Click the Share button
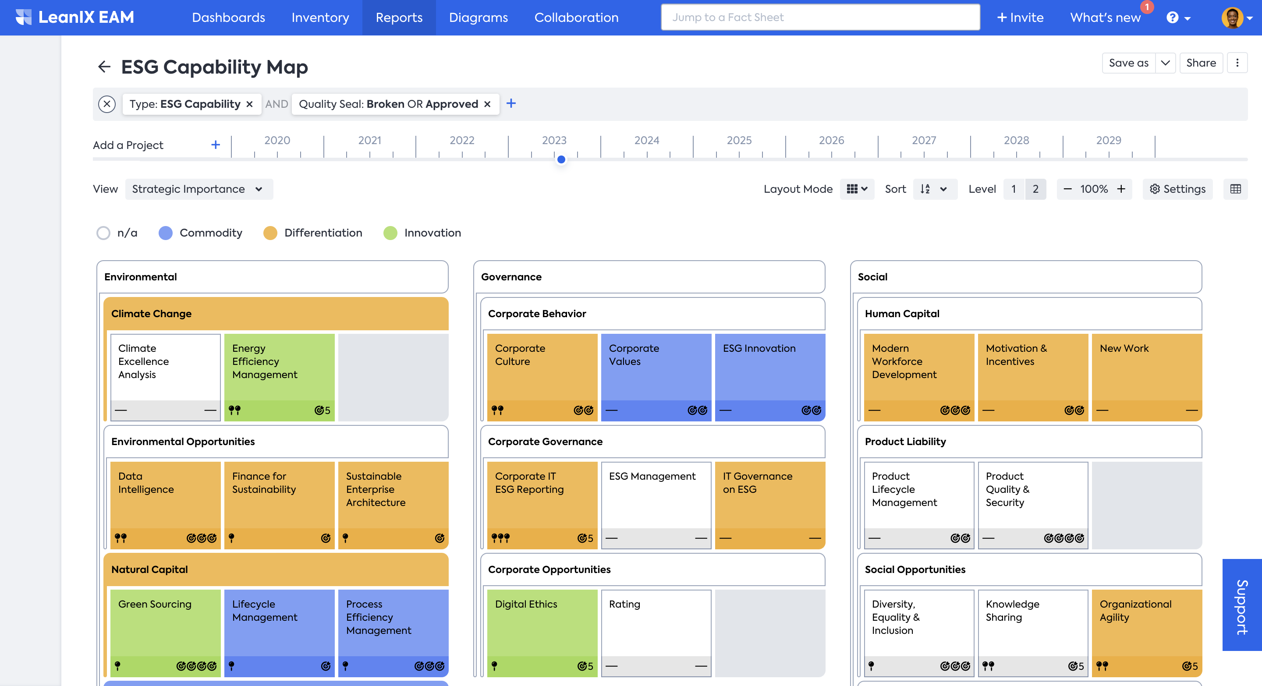Viewport: 1262px width, 686px height. 1201,63
